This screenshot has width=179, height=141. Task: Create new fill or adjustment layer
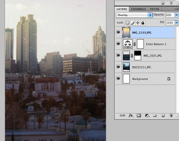click(147, 115)
